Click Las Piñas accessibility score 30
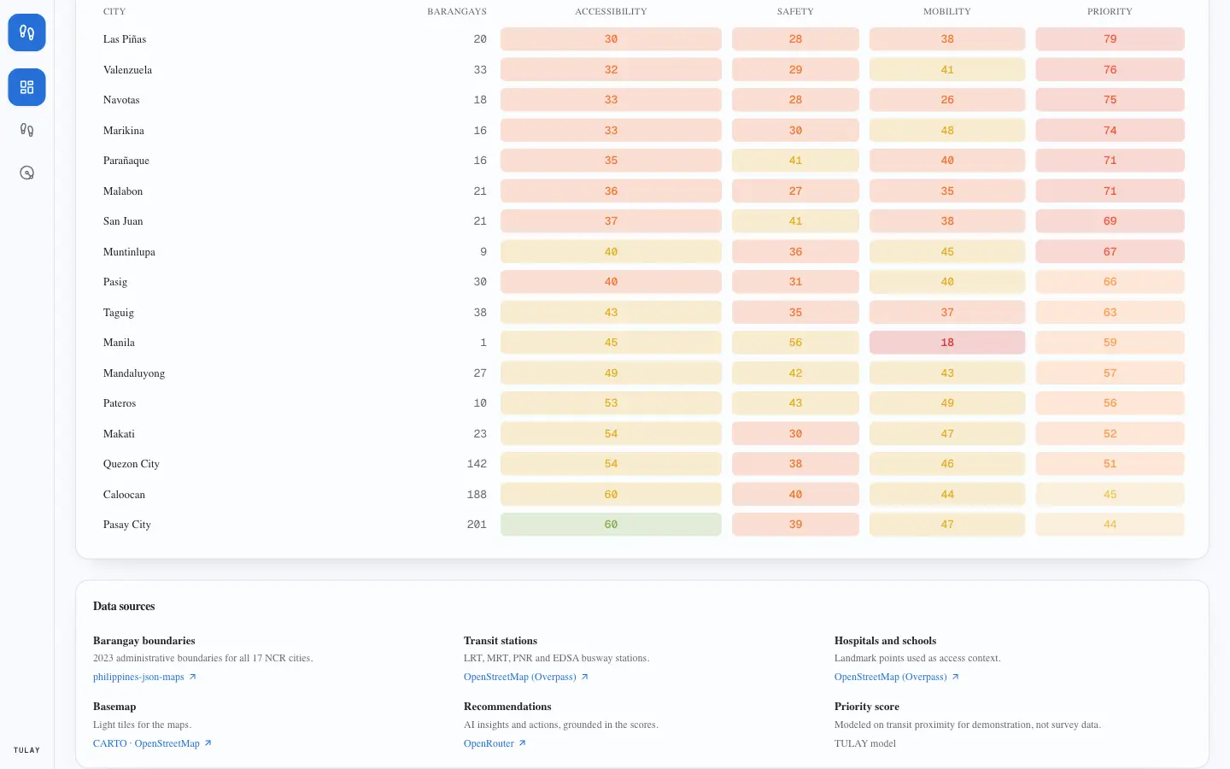The image size is (1230, 769). (x=611, y=39)
